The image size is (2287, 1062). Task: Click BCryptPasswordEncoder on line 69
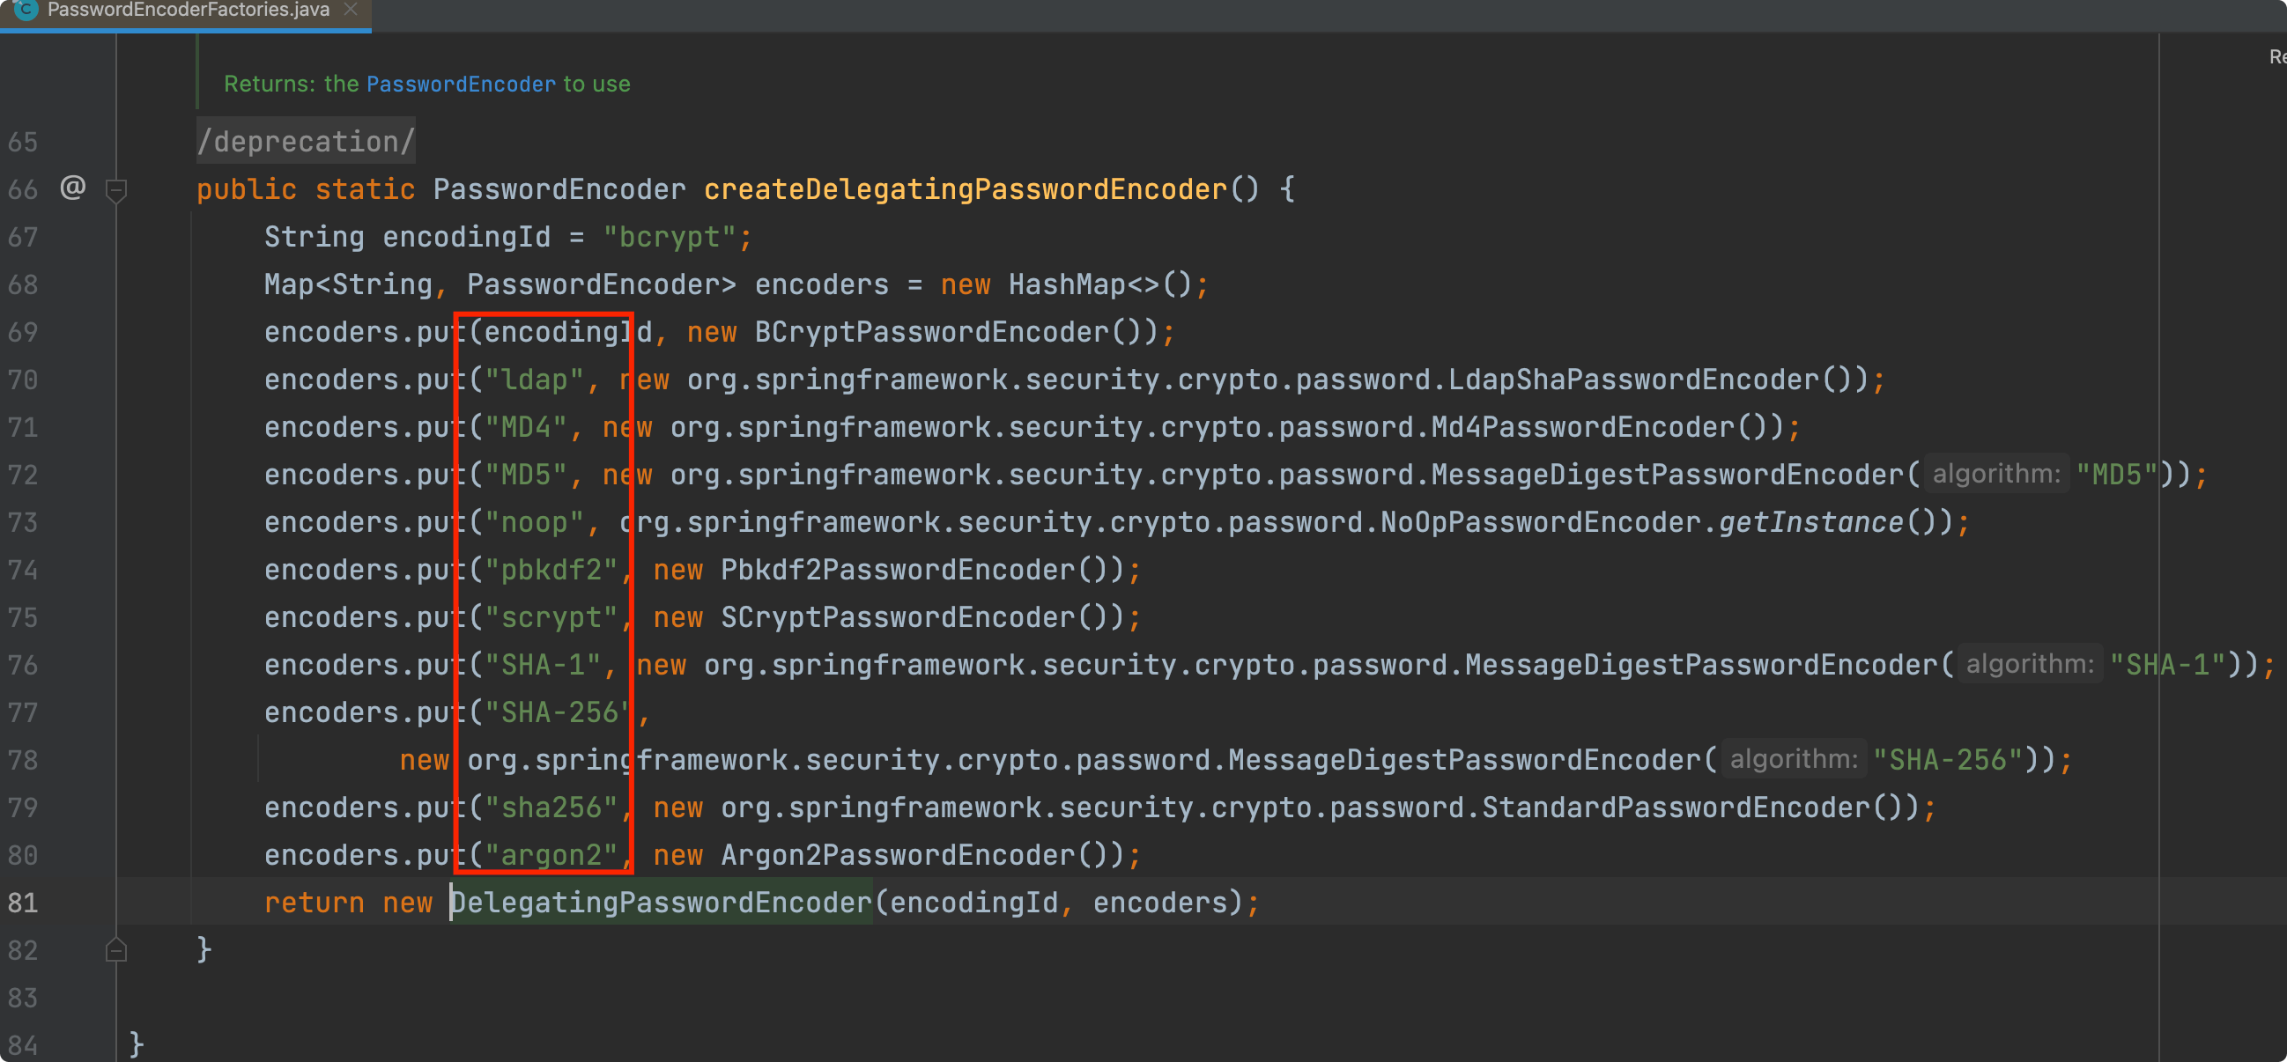[931, 332]
